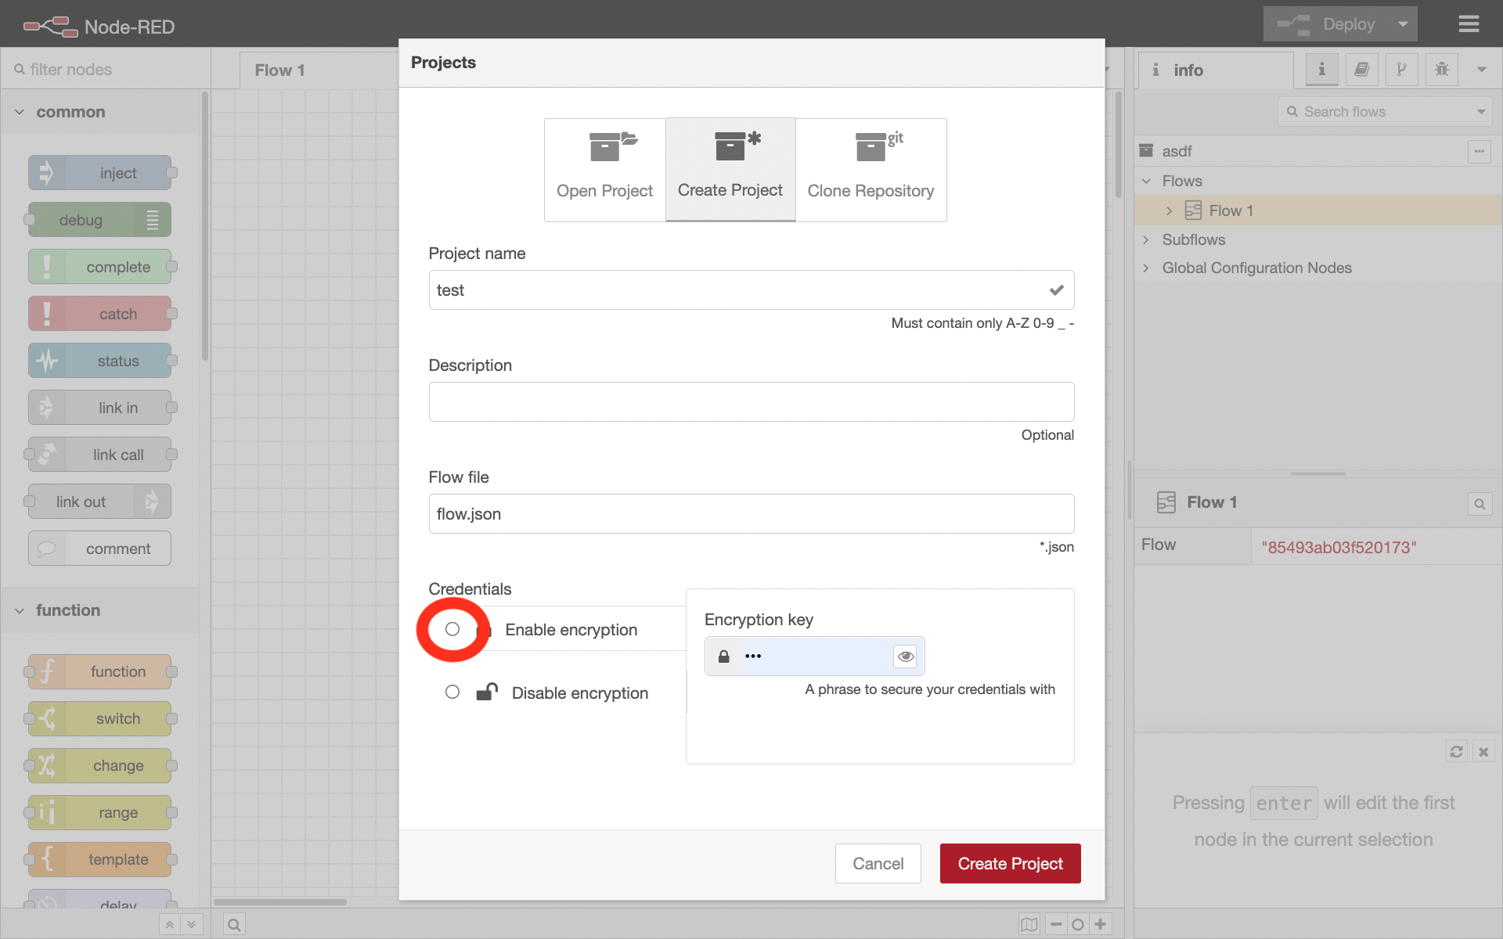Enable encryption for project credentials
Image resolution: width=1503 pixels, height=939 pixels.
pos(452,629)
